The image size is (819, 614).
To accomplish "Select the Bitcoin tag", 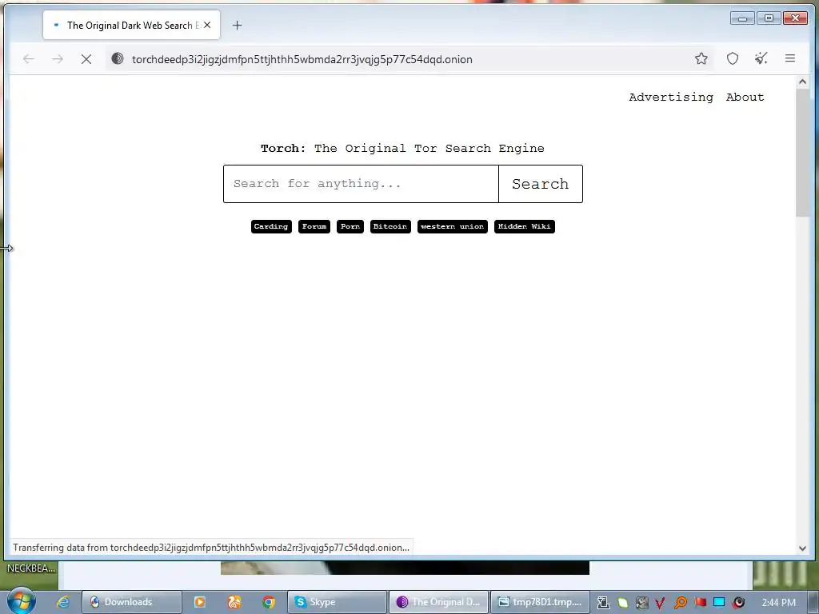I will 390,226.
